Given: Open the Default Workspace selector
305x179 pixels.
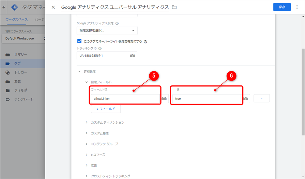Looking at the screenshot, I should (24, 39).
